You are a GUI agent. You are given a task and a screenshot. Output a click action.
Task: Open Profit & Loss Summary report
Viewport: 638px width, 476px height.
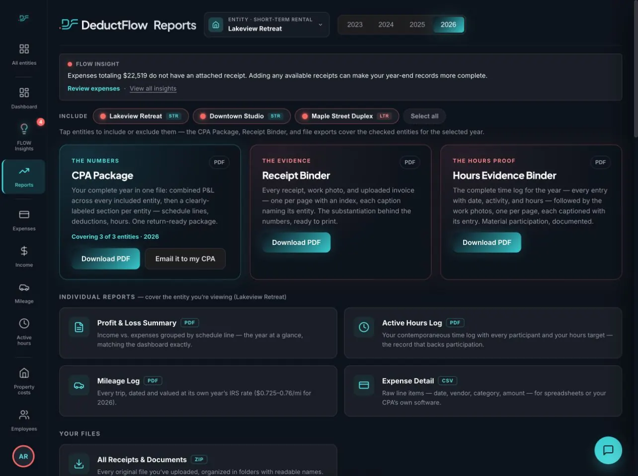pos(198,333)
